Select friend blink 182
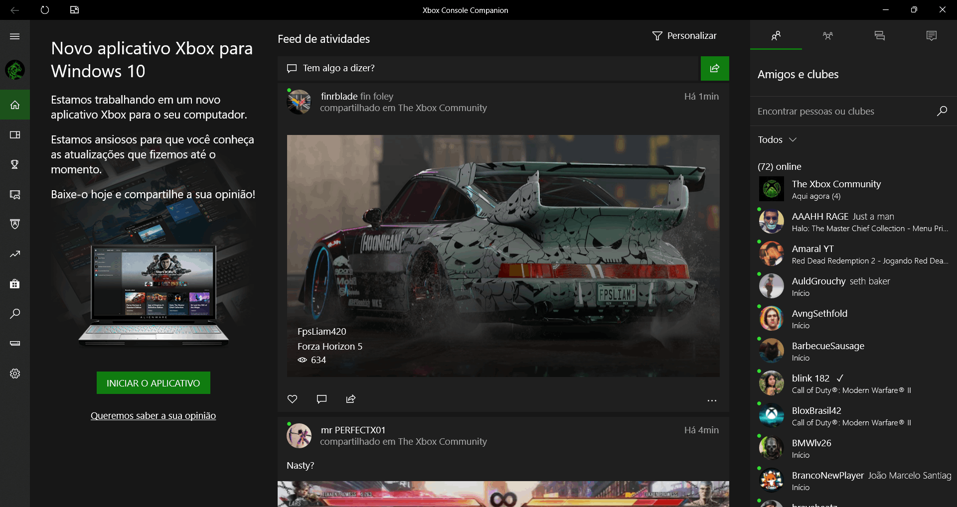This screenshot has height=507, width=957. tap(853, 383)
